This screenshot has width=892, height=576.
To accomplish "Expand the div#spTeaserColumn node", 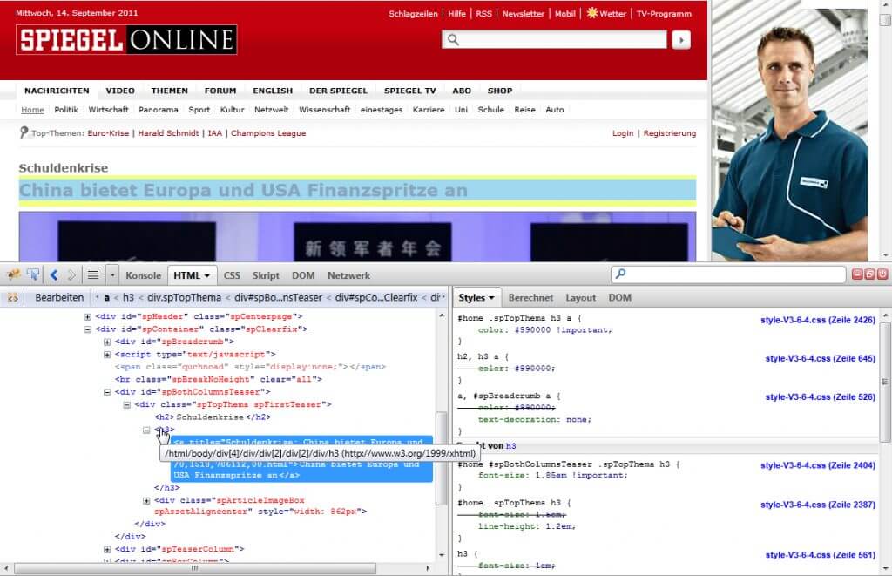I will [x=106, y=549].
